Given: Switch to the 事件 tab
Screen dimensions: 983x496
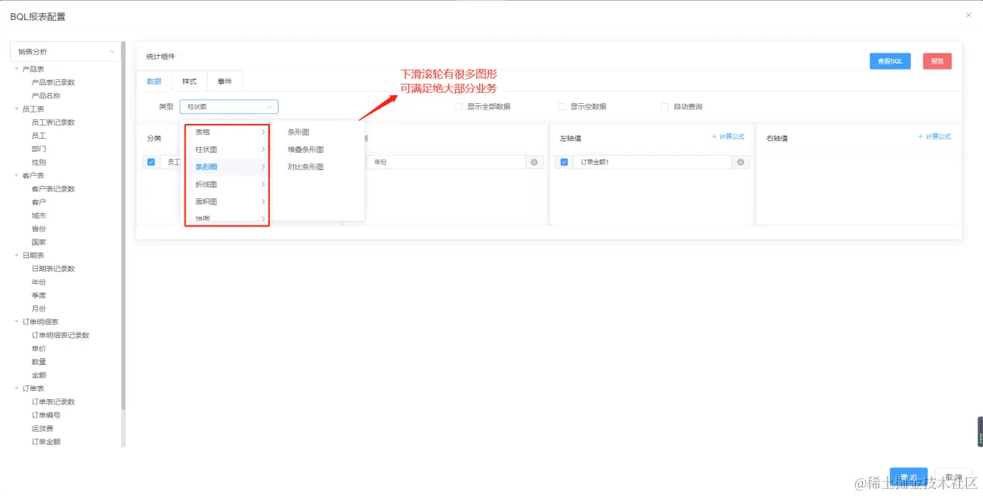Looking at the screenshot, I should click(x=225, y=81).
